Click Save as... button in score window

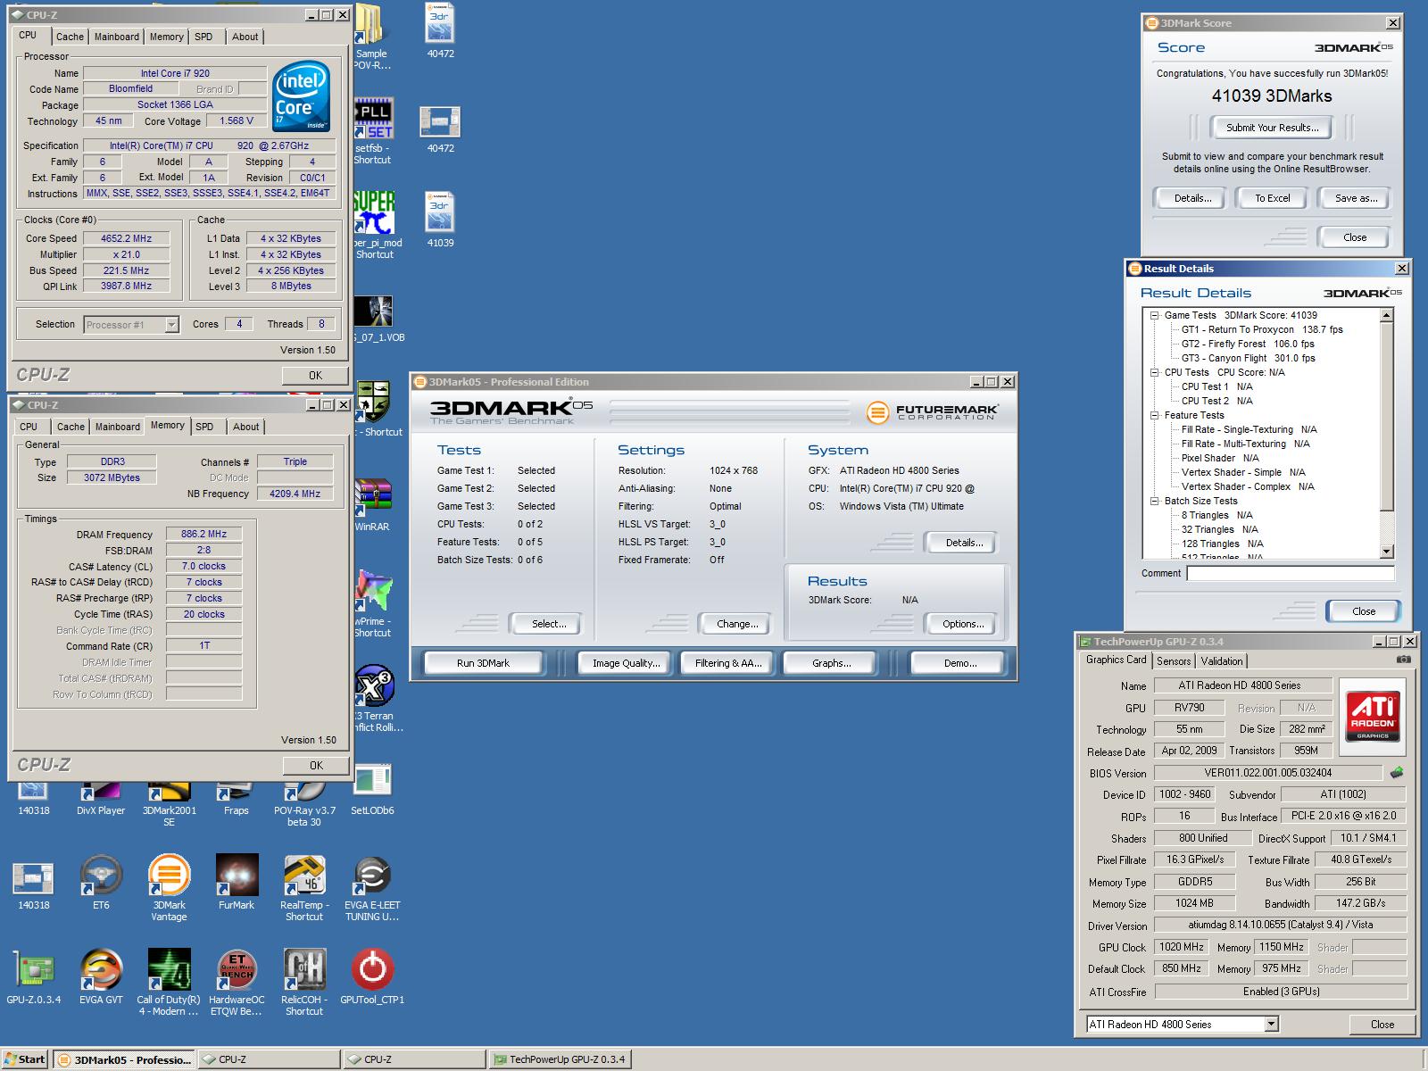(x=1356, y=198)
